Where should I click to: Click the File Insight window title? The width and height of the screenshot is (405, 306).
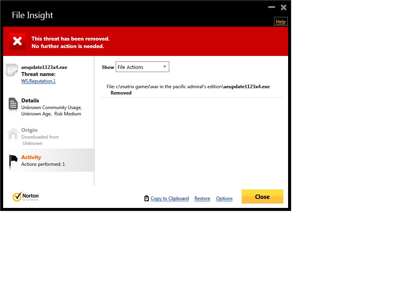pos(32,15)
